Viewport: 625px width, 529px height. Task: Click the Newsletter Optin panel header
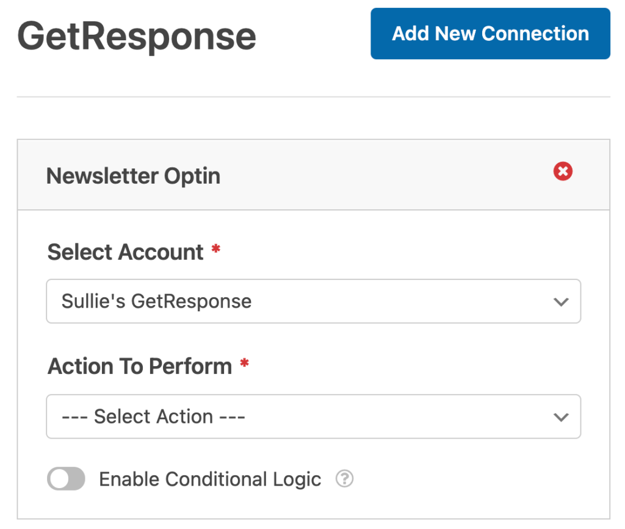(x=133, y=176)
